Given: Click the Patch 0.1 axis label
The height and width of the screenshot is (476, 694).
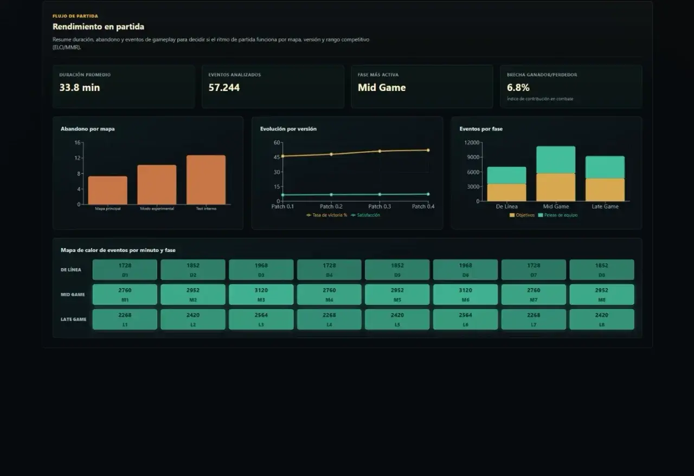Looking at the screenshot, I should (x=282, y=206).
